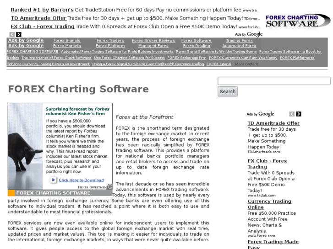333x249 pixels.
Task: Open 'The Importance of Forex Chart Software'
Action: (56, 58)
